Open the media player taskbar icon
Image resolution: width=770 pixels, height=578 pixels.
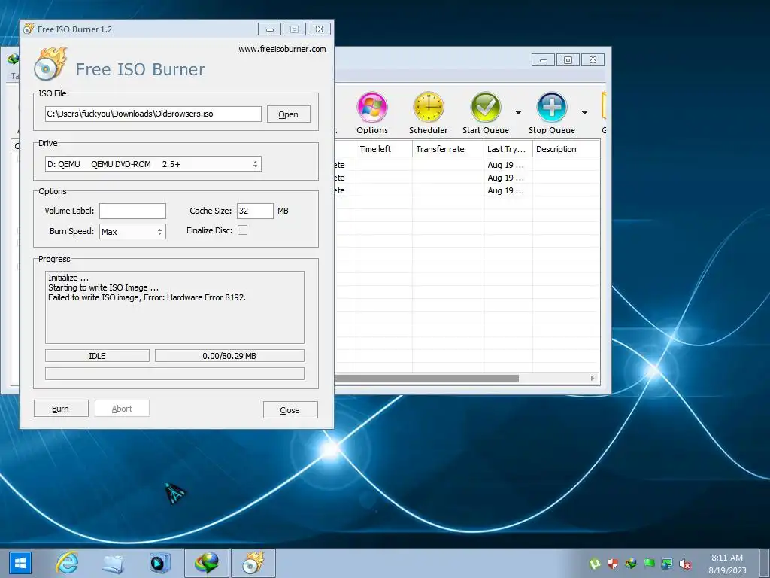[x=159, y=563]
